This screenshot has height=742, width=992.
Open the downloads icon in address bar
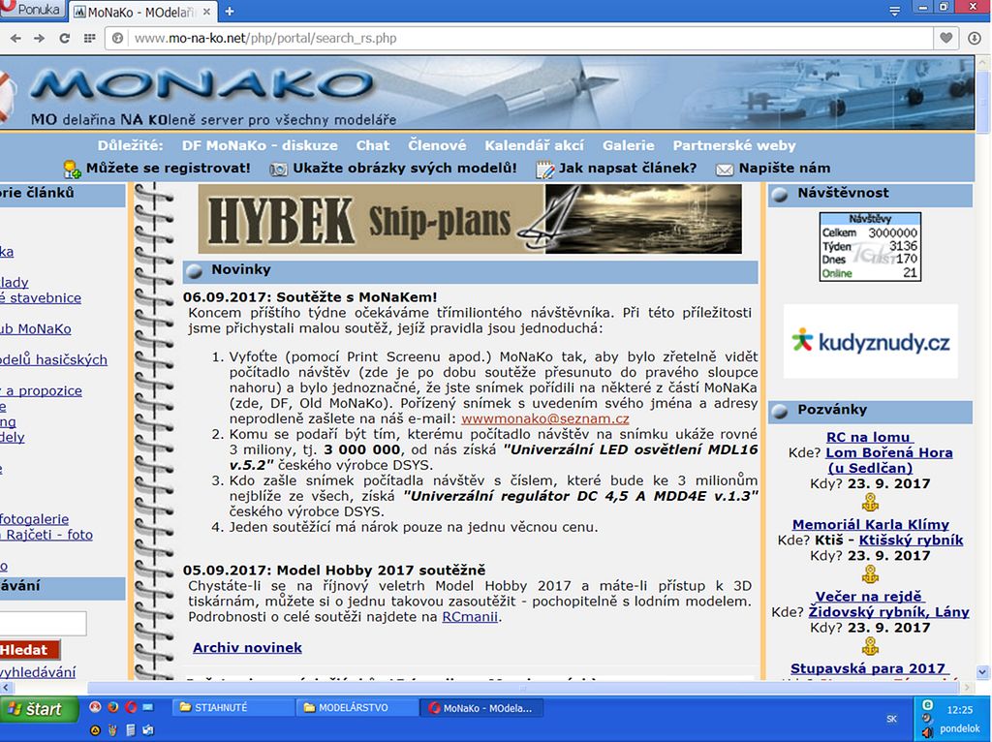(x=975, y=38)
